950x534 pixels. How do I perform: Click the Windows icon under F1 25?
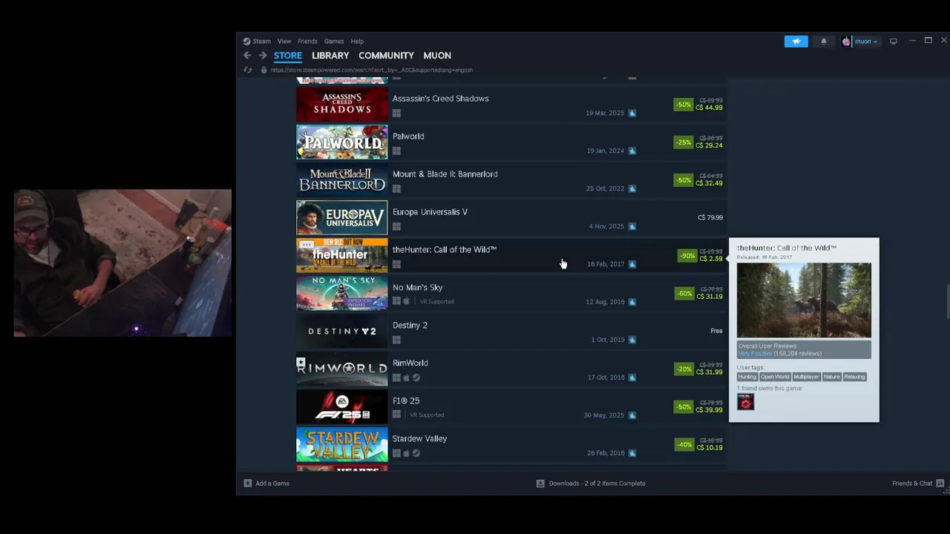(x=396, y=415)
